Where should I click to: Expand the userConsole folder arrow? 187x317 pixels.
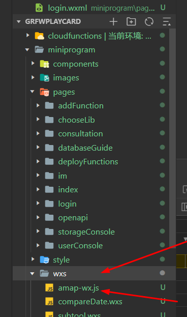(38, 245)
